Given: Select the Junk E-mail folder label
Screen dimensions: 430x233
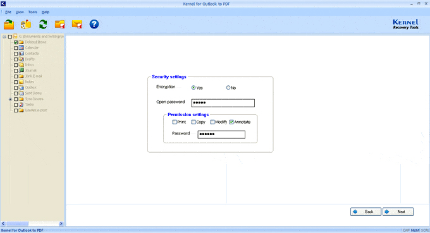Looking at the screenshot, I should [x=34, y=76].
